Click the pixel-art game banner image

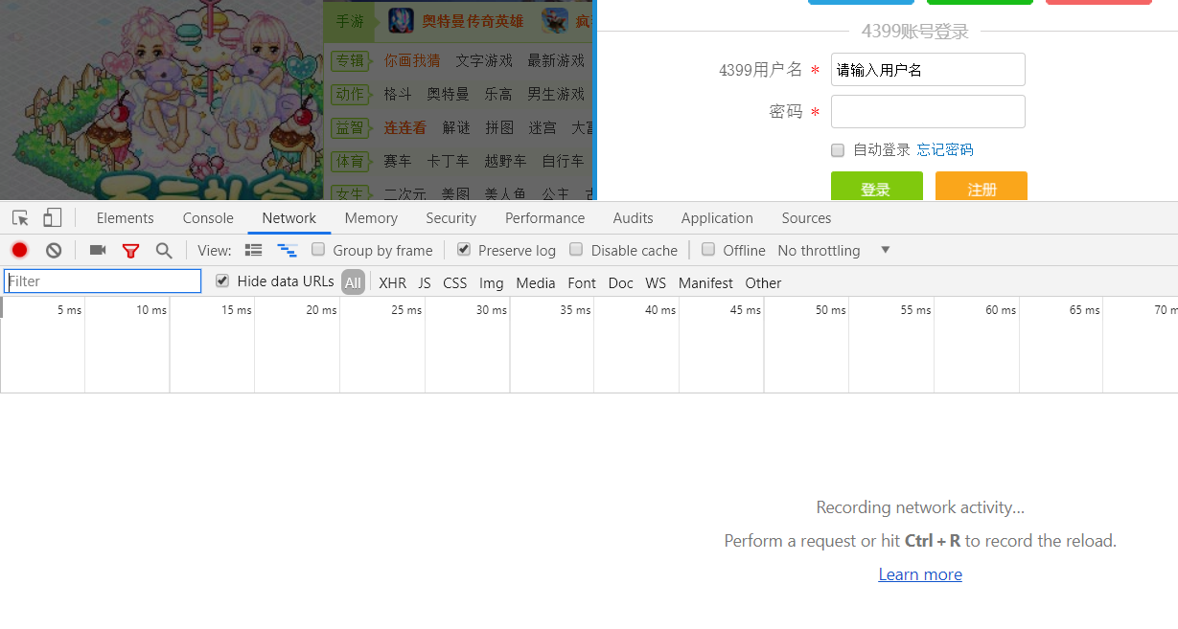(x=161, y=101)
